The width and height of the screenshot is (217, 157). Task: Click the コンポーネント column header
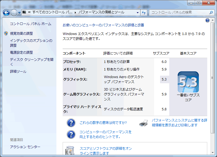click(74, 53)
